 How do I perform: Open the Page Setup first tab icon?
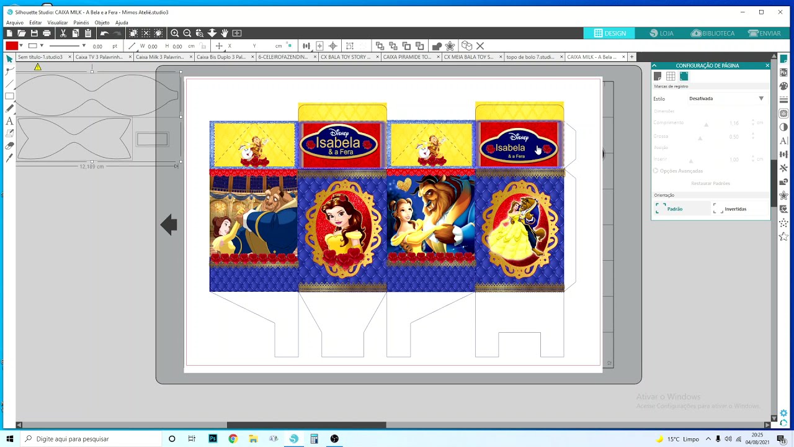coord(658,76)
